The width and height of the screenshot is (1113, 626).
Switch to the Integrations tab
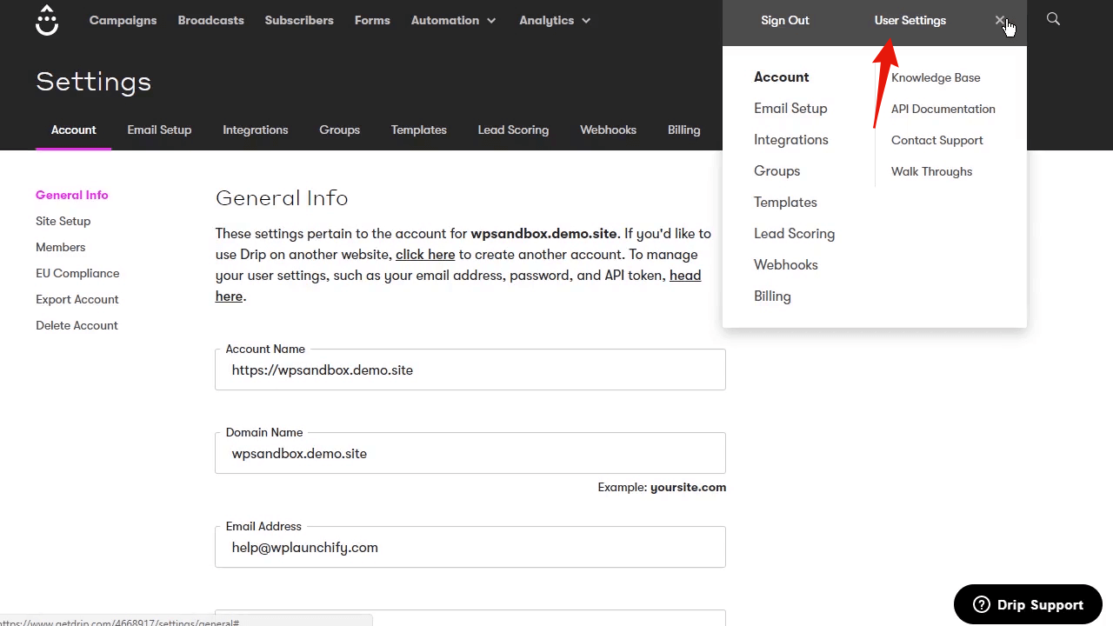click(255, 130)
